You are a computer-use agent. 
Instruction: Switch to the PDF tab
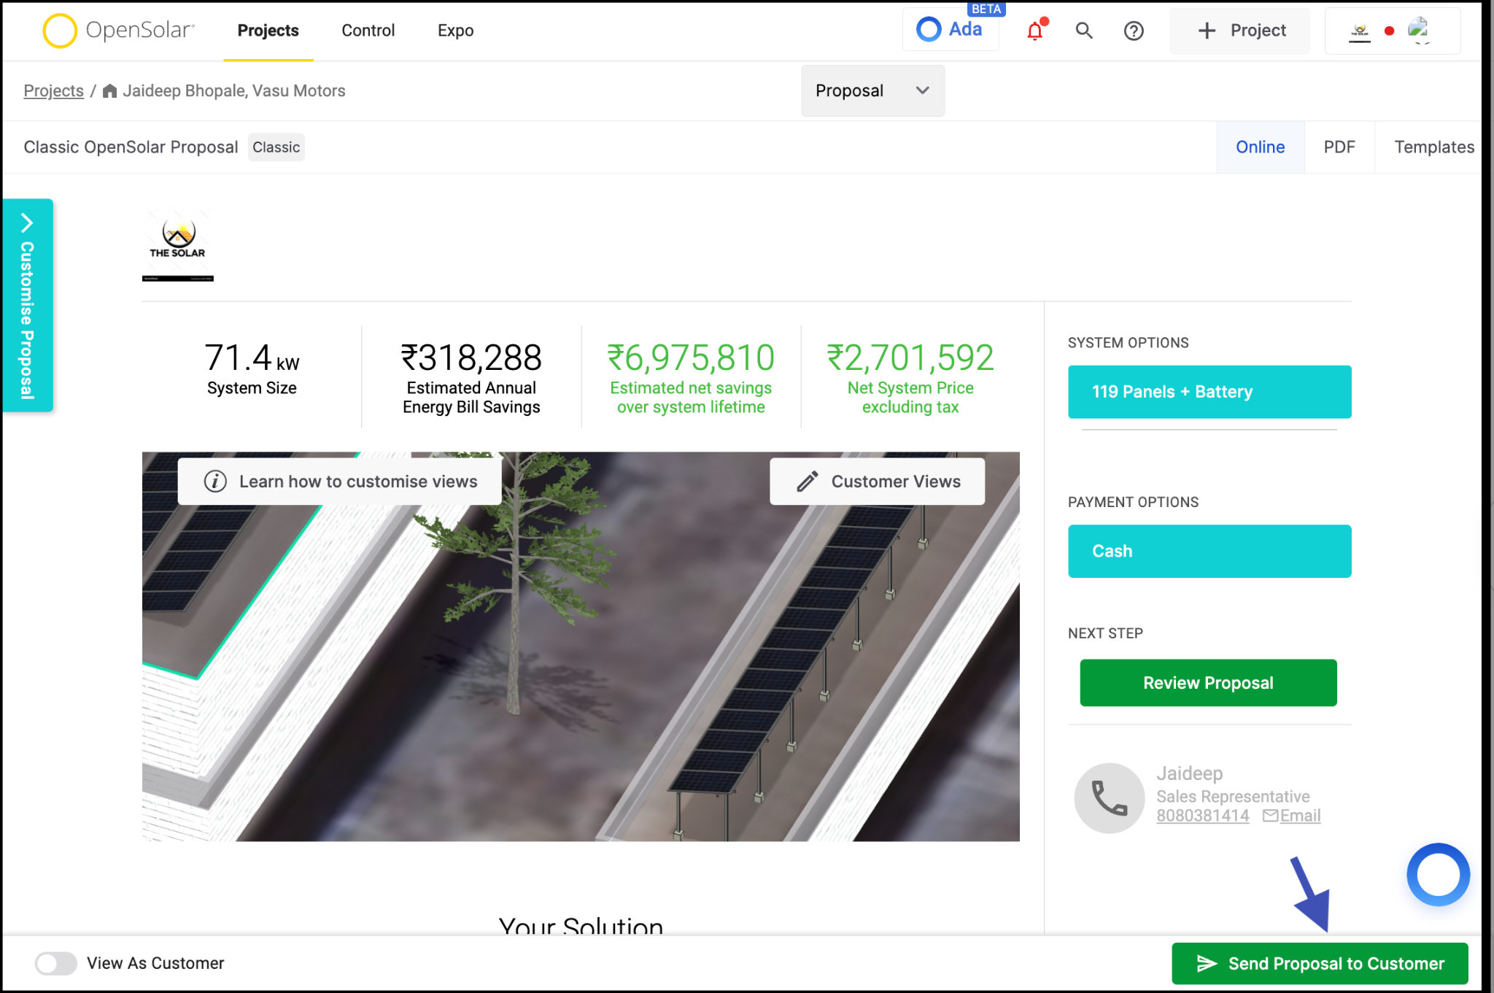point(1339,147)
